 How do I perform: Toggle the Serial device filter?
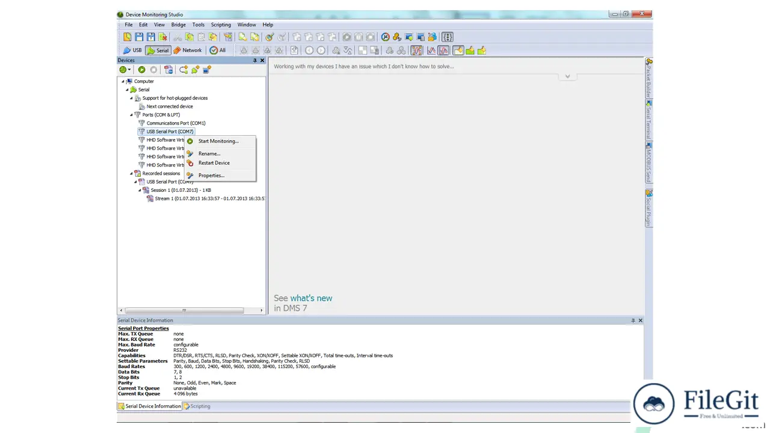[158, 51]
